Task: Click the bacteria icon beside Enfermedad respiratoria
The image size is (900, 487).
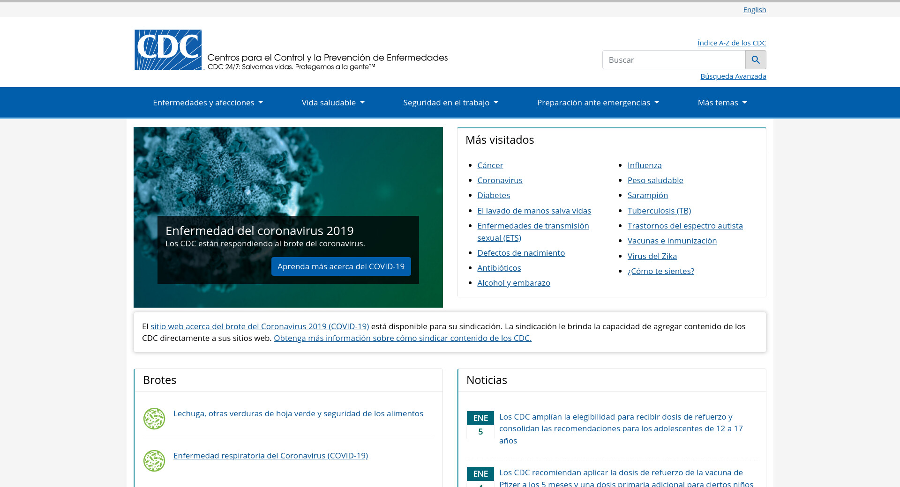Action: pyautogui.click(x=154, y=461)
